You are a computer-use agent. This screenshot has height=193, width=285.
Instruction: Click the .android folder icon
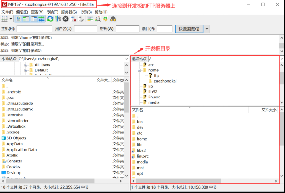pos(4,92)
